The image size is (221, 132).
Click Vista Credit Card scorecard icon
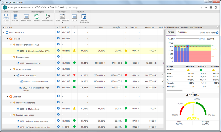(x=7, y=33)
